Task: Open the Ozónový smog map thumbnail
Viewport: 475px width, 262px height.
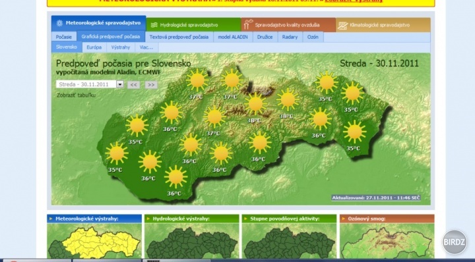Action: (x=387, y=240)
